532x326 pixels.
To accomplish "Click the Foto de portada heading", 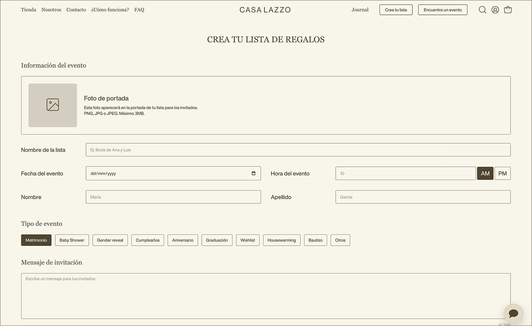I will coord(106,98).
